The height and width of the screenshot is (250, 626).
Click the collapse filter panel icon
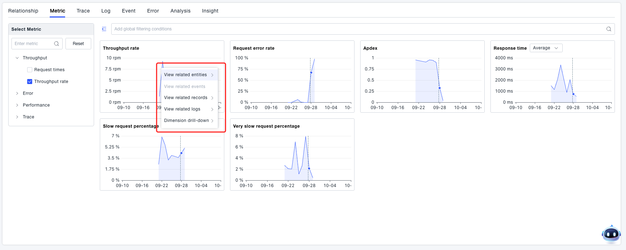(x=104, y=29)
